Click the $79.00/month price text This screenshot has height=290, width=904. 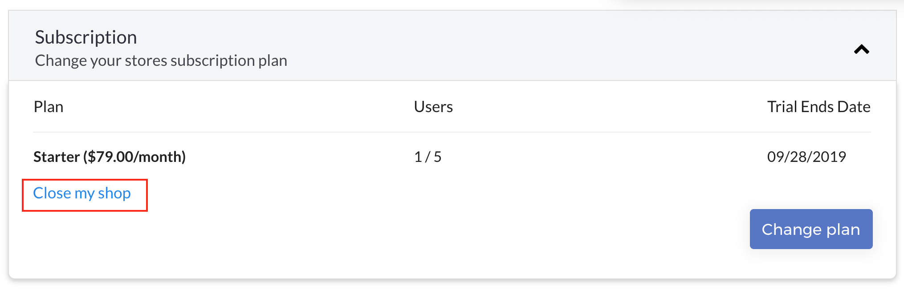click(134, 157)
